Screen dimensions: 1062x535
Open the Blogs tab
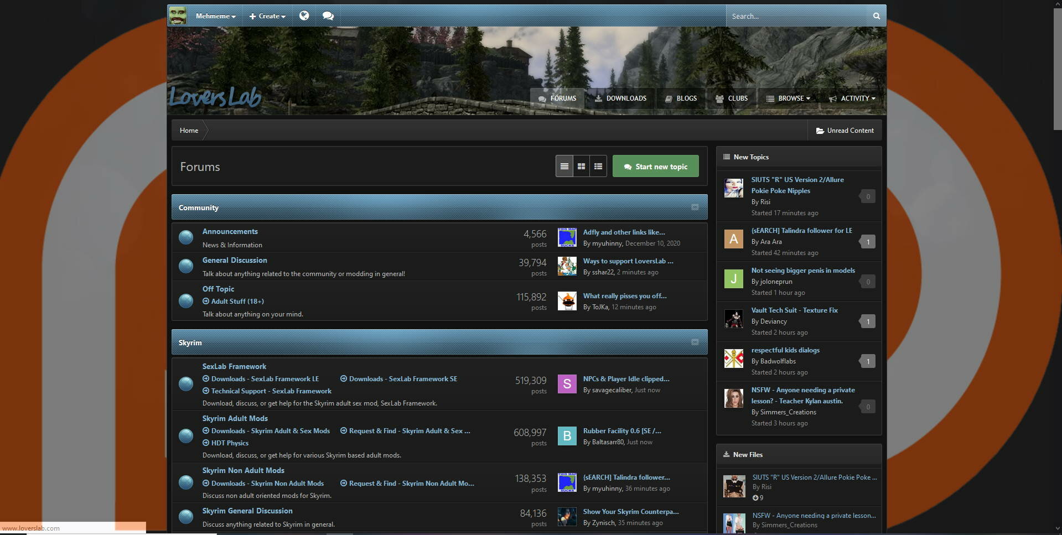pyautogui.click(x=681, y=98)
